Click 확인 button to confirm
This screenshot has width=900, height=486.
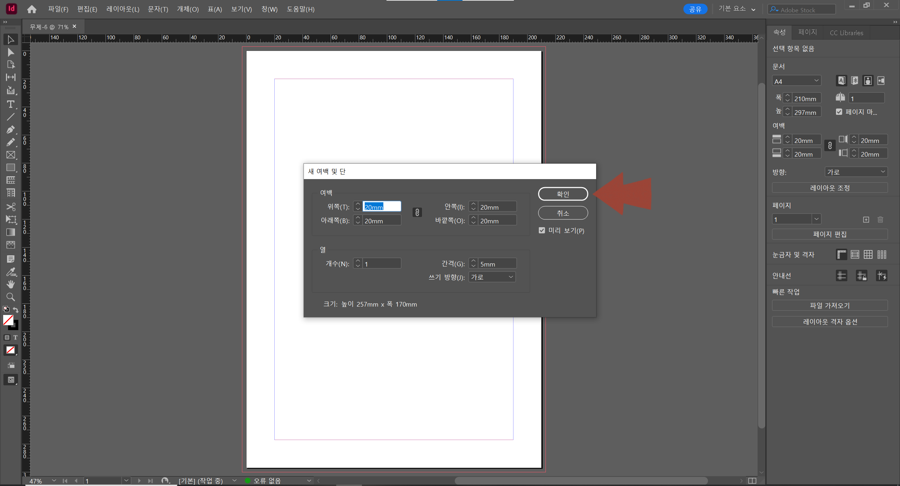click(563, 193)
